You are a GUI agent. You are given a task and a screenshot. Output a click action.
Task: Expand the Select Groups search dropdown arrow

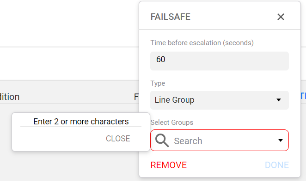pos(281,140)
